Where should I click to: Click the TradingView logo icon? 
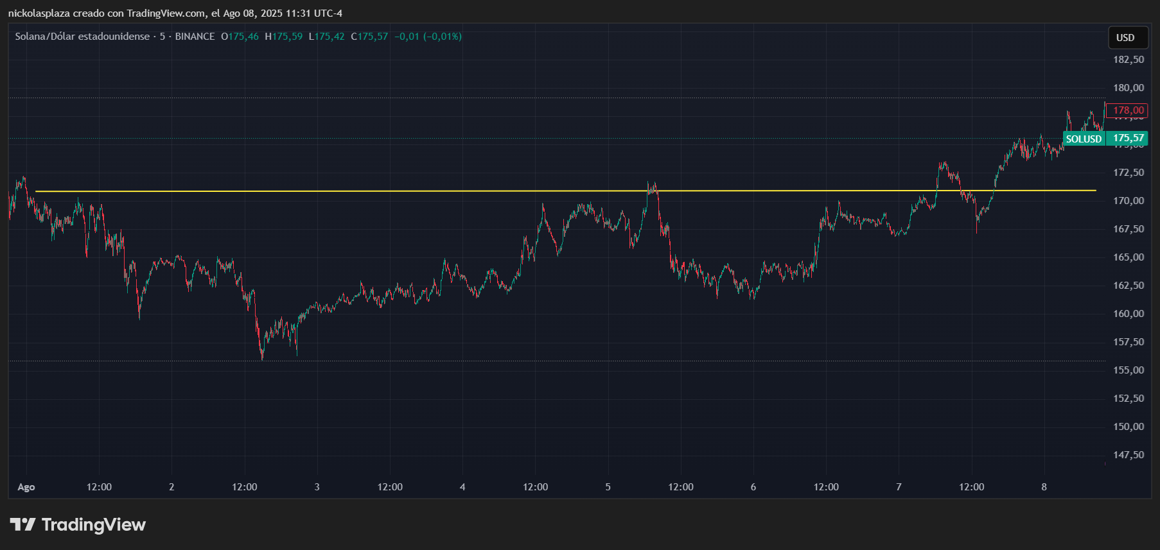click(x=22, y=525)
